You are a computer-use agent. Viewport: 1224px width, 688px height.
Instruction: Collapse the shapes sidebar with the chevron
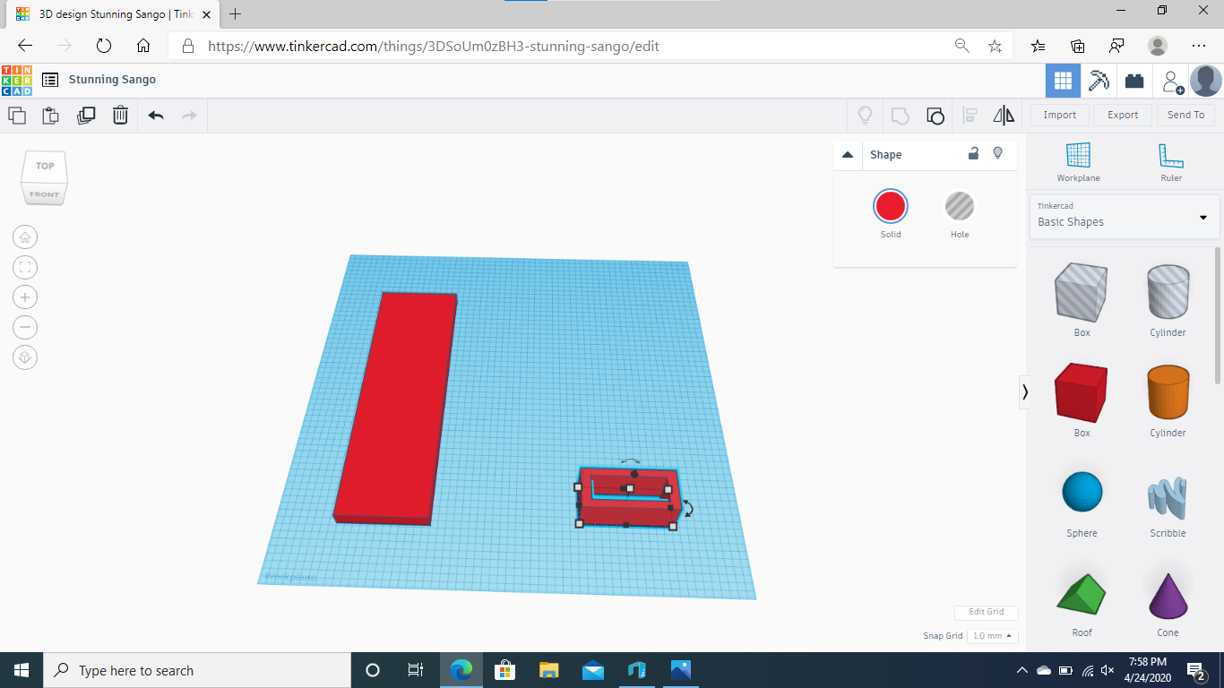click(x=1025, y=392)
